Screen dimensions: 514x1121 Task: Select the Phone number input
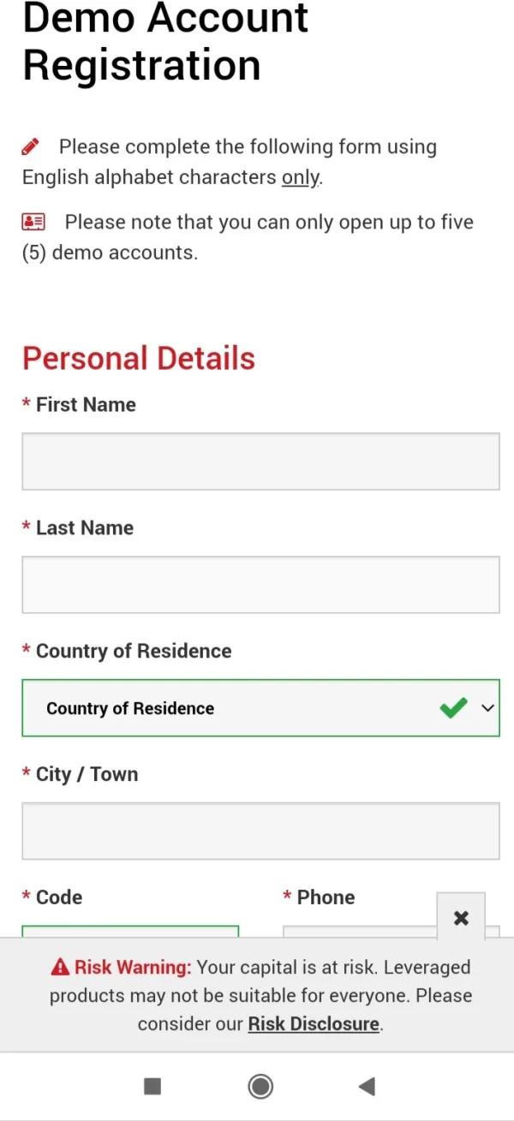pyautogui.click(x=360, y=932)
